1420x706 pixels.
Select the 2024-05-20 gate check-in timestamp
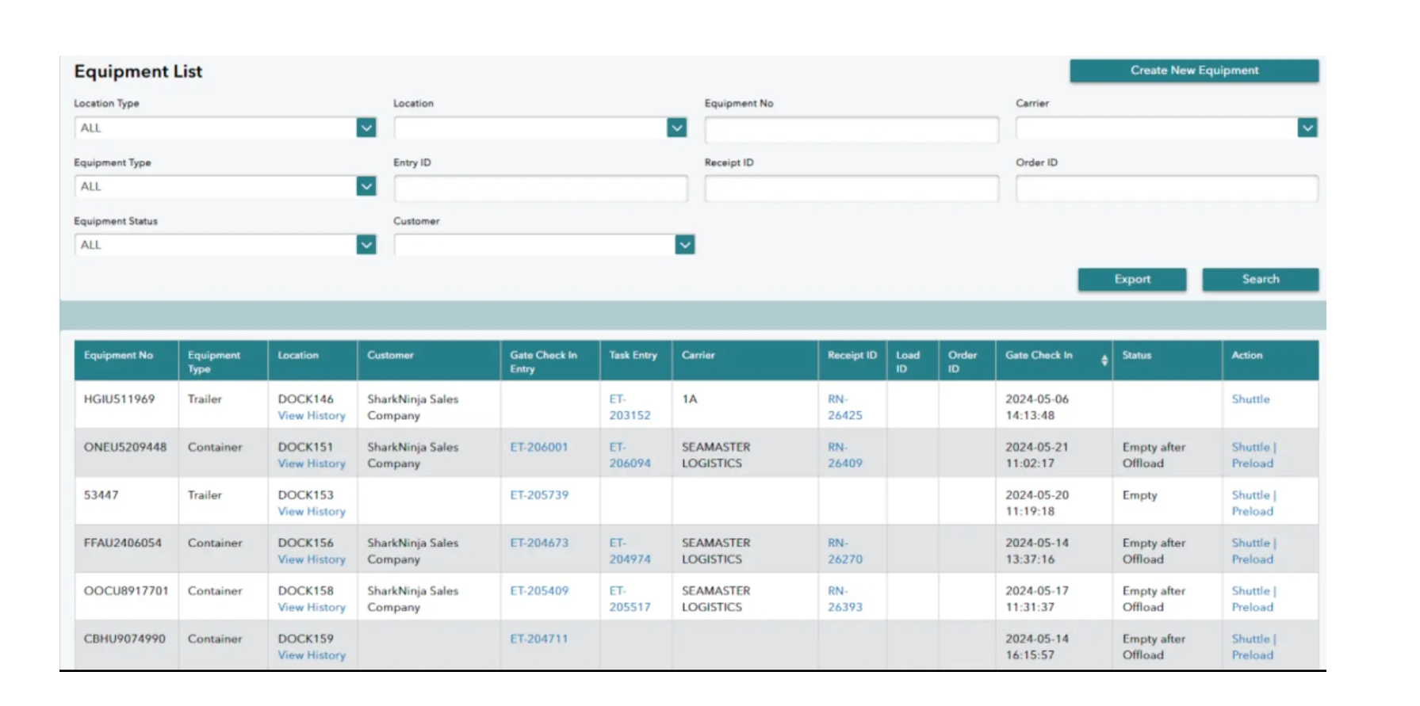[x=1037, y=503]
